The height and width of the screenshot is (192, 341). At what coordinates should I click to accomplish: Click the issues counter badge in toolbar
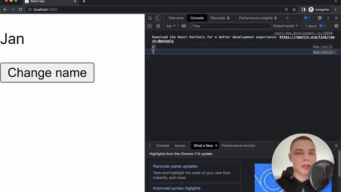coord(307,18)
